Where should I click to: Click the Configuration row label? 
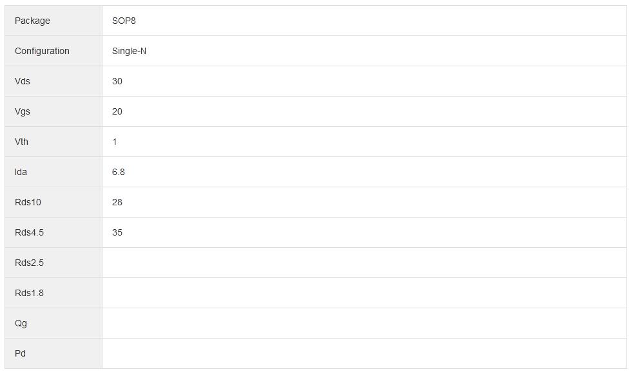[42, 51]
